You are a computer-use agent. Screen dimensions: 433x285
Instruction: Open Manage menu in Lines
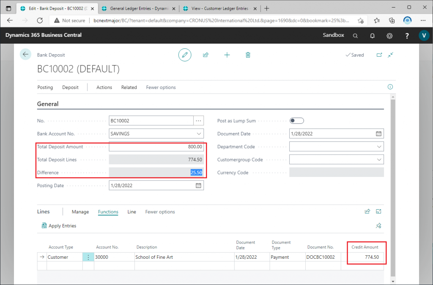[80, 212]
